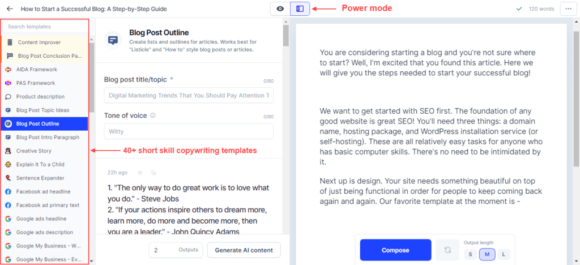Choose output length L
Screen dimensions: 580x265
coord(504,254)
